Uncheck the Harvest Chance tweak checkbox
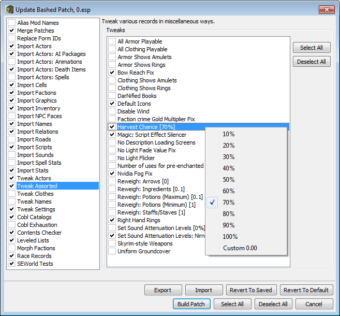The image size is (340, 316). pyautogui.click(x=112, y=127)
